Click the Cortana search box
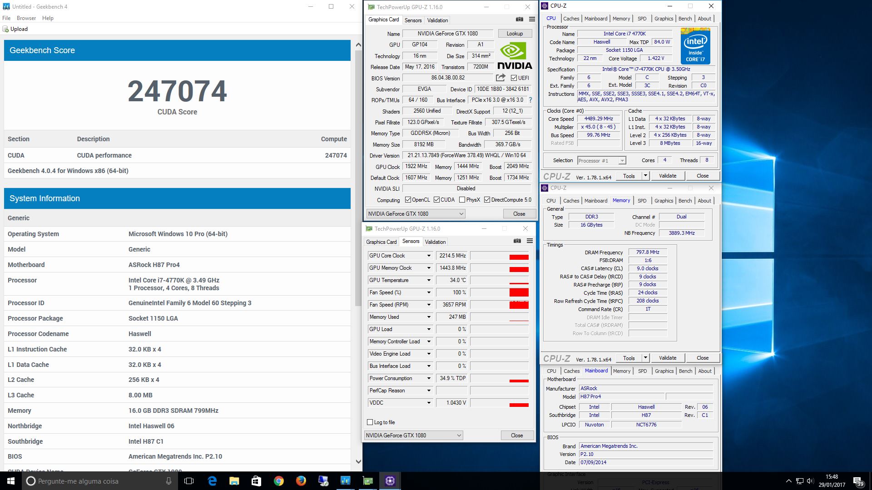The width and height of the screenshot is (872, 490). pyautogui.click(x=99, y=481)
